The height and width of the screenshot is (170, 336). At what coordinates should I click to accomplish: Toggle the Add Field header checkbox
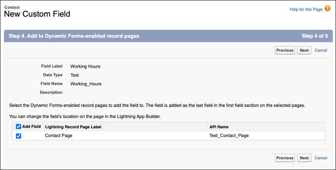(18, 126)
